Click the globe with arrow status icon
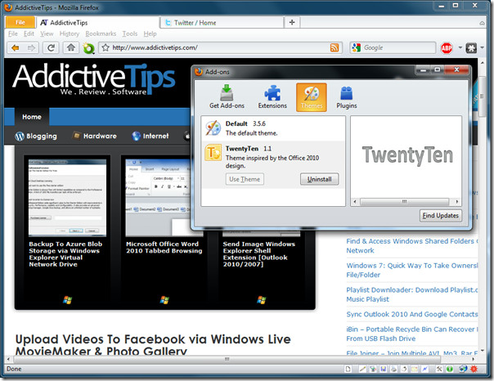The height and width of the screenshot is (381, 494). pyautogui.click(x=462, y=369)
